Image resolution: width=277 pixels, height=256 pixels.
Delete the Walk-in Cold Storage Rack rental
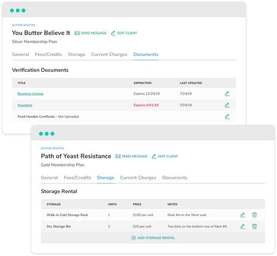coord(254,215)
